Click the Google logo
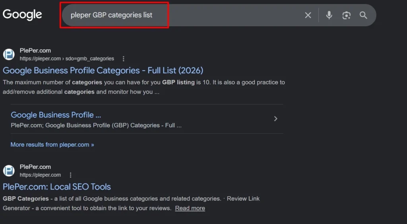The image size is (407, 224). 22,15
